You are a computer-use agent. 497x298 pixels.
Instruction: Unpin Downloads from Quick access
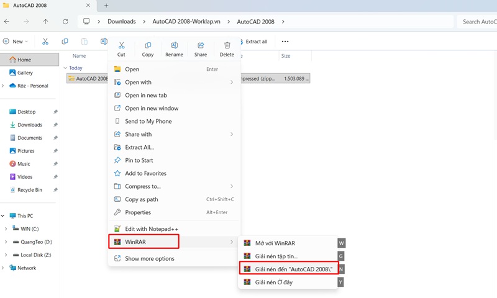coord(55,125)
